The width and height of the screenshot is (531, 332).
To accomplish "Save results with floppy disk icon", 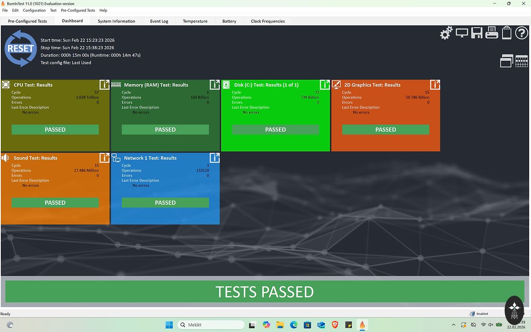I will point(477,33).
